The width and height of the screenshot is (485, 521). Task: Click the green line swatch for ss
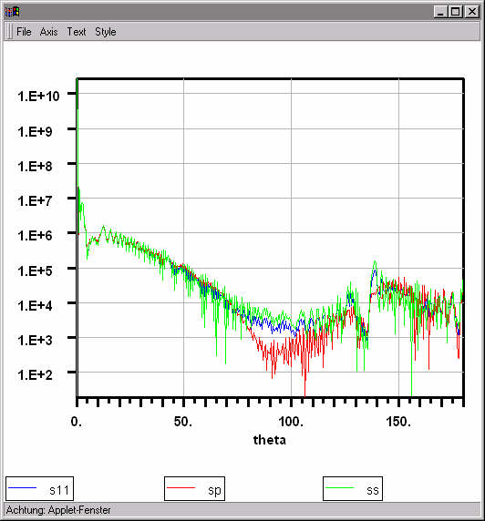(x=339, y=487)
